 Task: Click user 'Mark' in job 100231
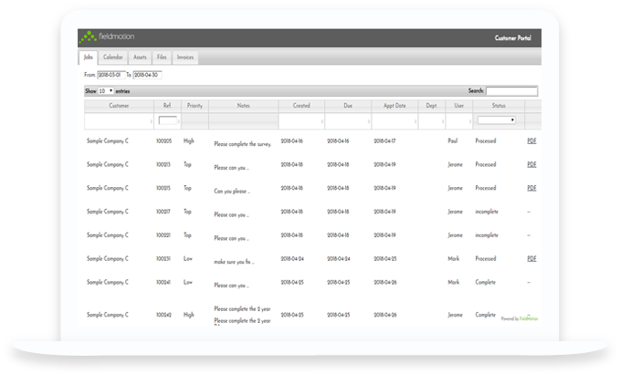point(454,258)
